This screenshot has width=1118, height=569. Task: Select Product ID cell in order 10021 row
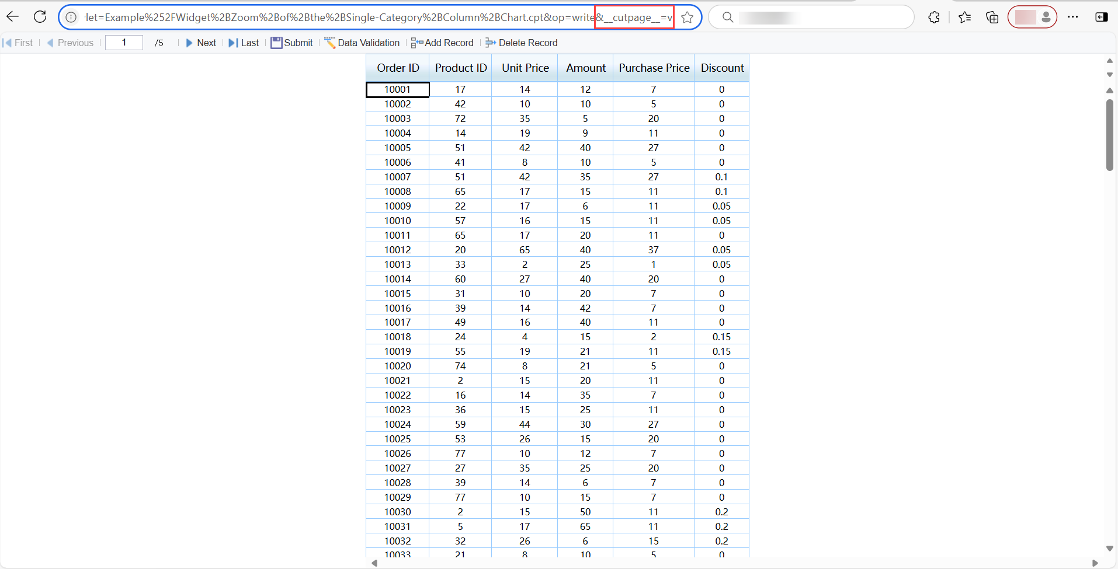[460, 381]
